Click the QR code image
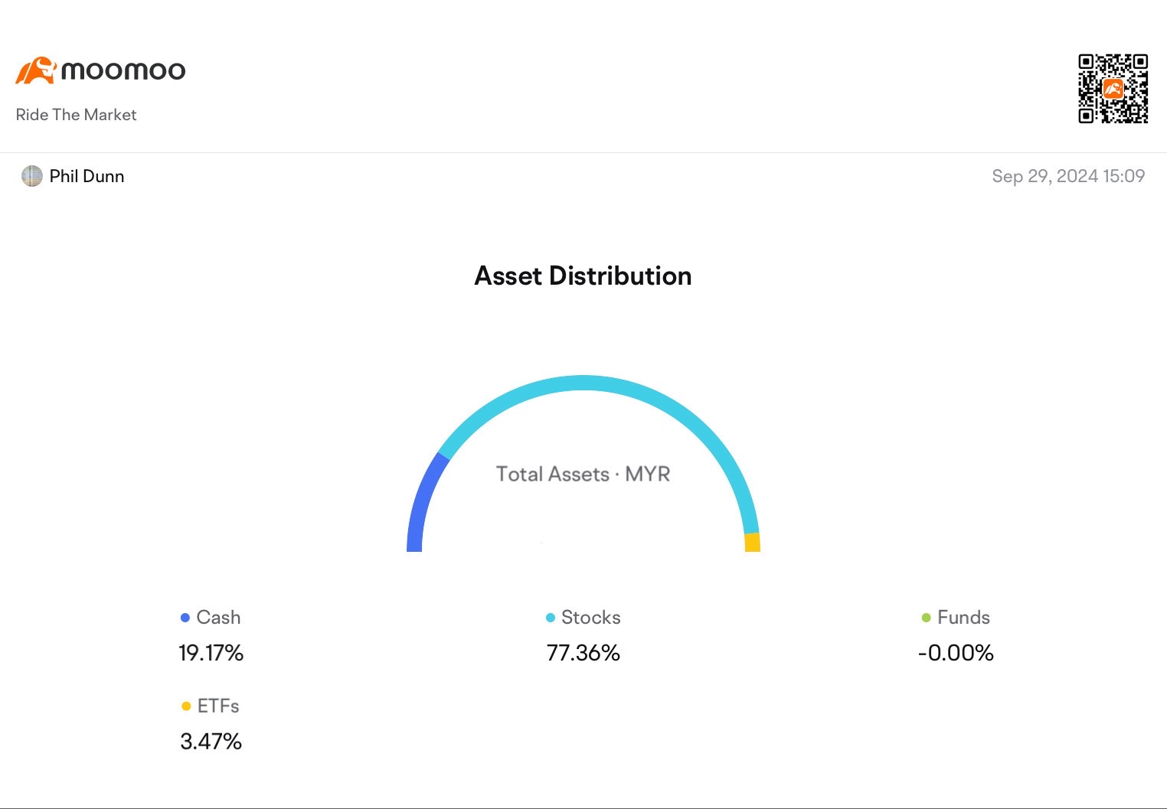The height and width of the screenshot is (809, 1167). (1113, 88)
